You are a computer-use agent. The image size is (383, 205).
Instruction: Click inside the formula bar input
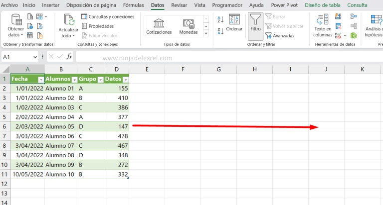pyautogui.click(x=229, y=57)
